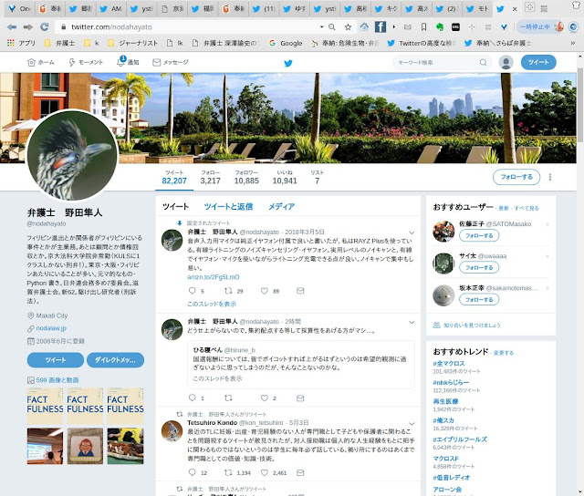Image resolution: width=584 pixels, height=496 pixels.
Task: Open the #nhkらじらー trend
Action: click(451, 383)
